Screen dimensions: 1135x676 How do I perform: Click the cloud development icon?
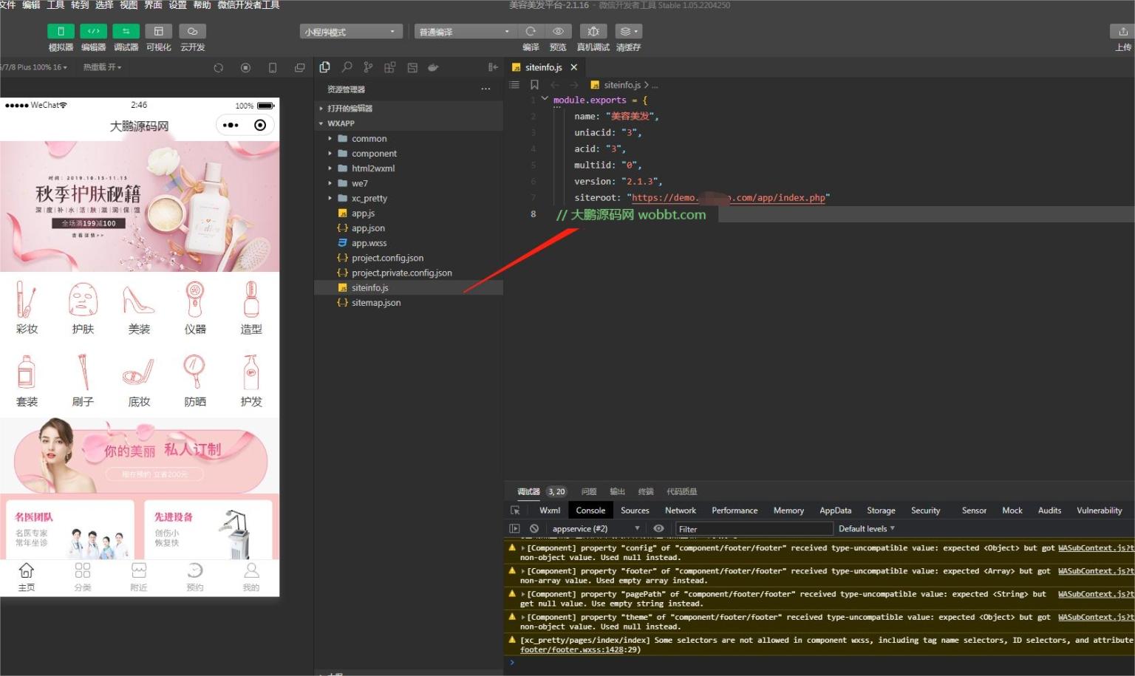(x=192, y=31)
